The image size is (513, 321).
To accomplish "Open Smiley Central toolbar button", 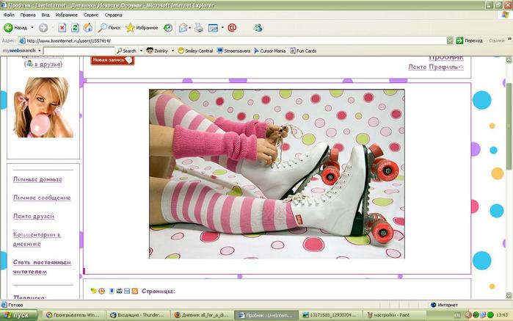I will click(195, 51).
